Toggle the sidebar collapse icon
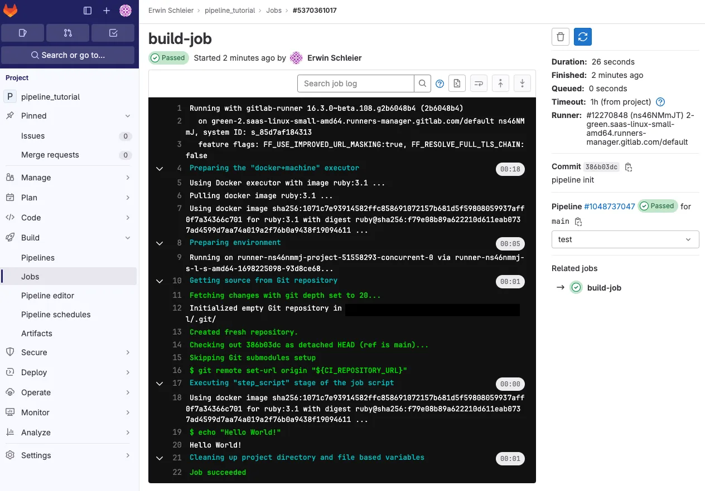Screen dimensions: 705x491 88,11
